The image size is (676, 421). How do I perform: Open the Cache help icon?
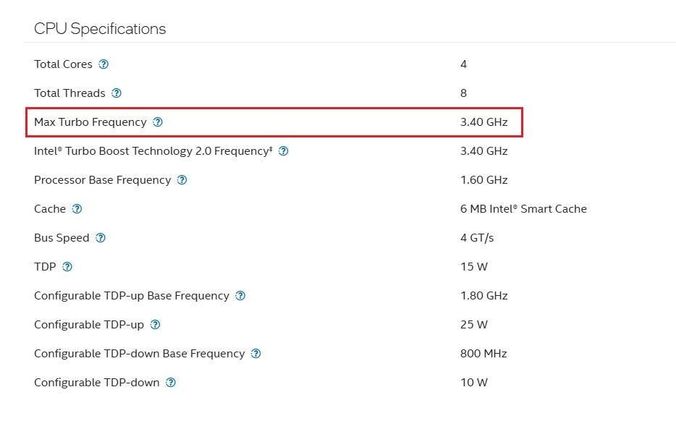(77, 209)
